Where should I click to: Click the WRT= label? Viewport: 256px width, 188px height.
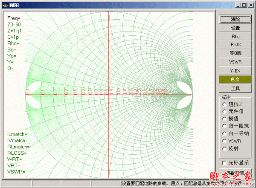pos(15,159)
